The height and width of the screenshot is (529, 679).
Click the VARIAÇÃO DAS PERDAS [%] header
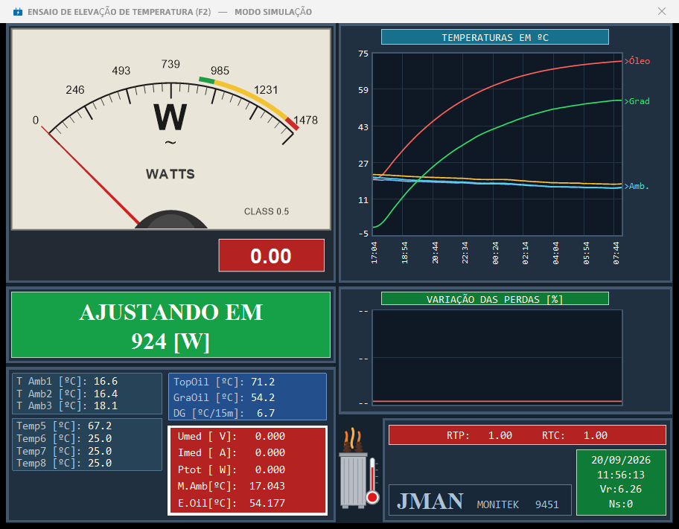(x=494, y=299)
